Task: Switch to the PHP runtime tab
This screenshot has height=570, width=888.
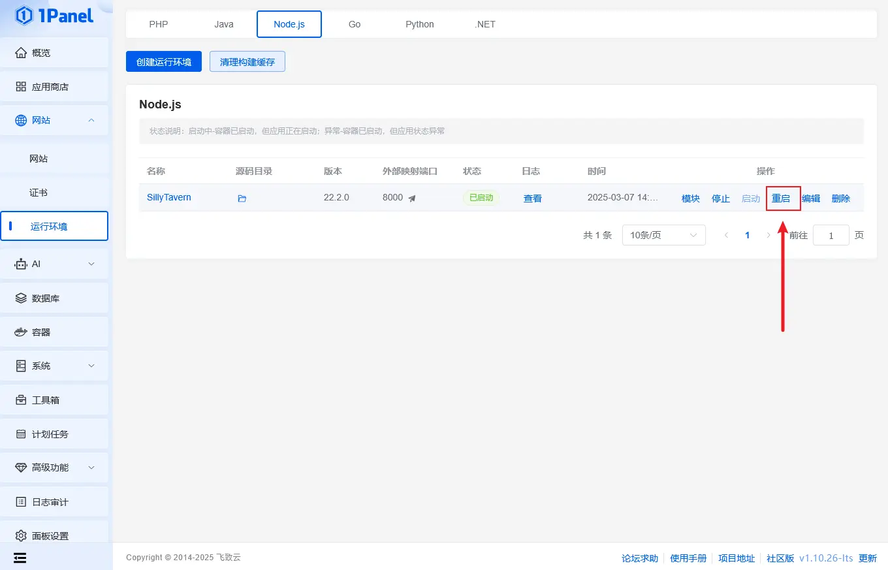Action: (159, 24)
